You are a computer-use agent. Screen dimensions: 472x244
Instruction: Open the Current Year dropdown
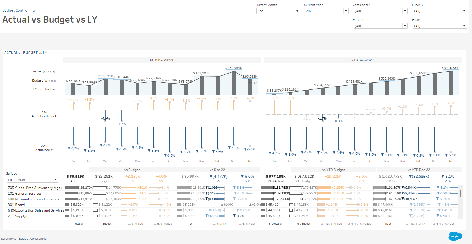(x=326, y=11)
